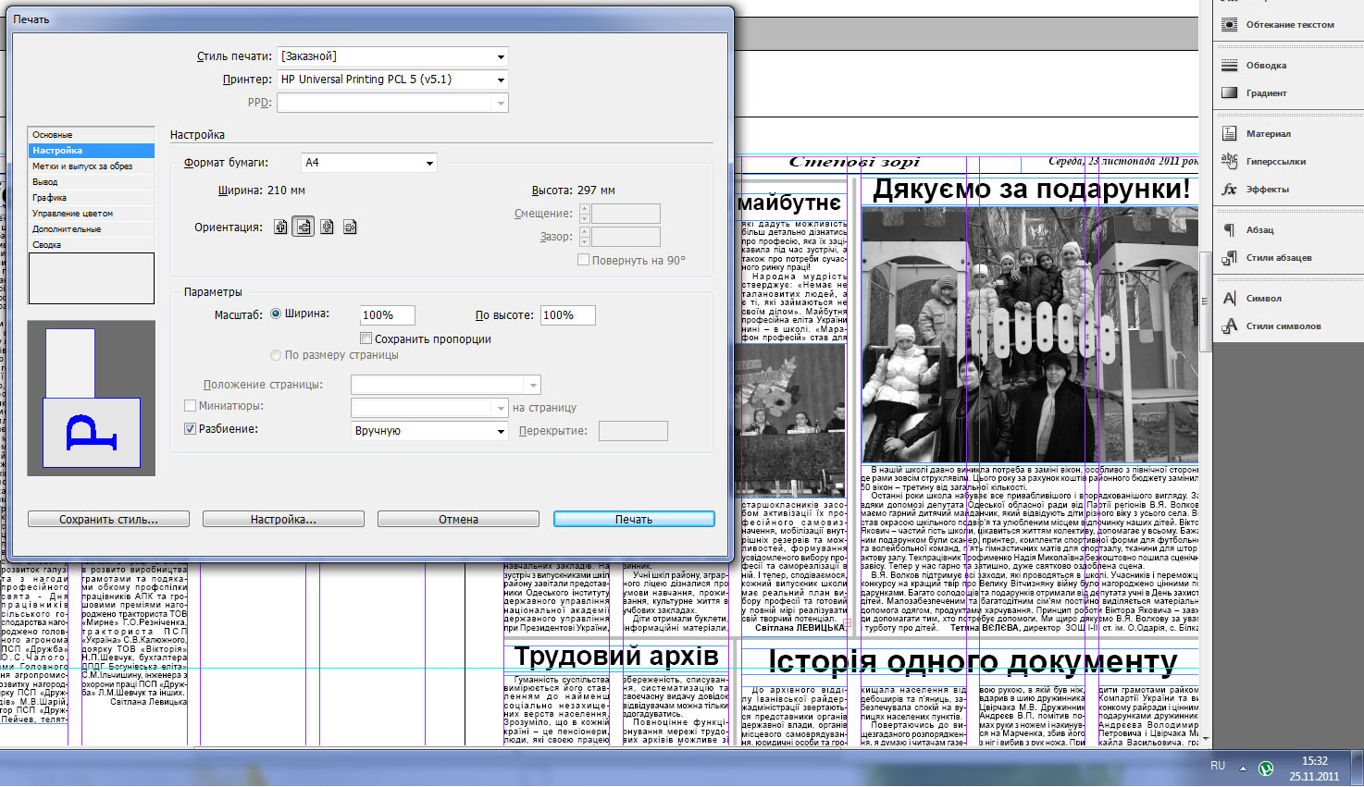The image size is (1364, 787).
Task: Open the Разбиение mode dropdown
Action: (x=429, y=431)
